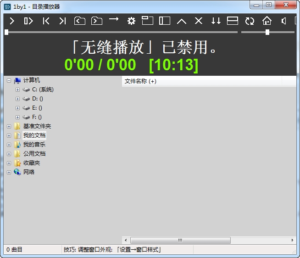Select 收藏夹 in folder tree
The height and width of the screenshot is (258, 300).
32,163
